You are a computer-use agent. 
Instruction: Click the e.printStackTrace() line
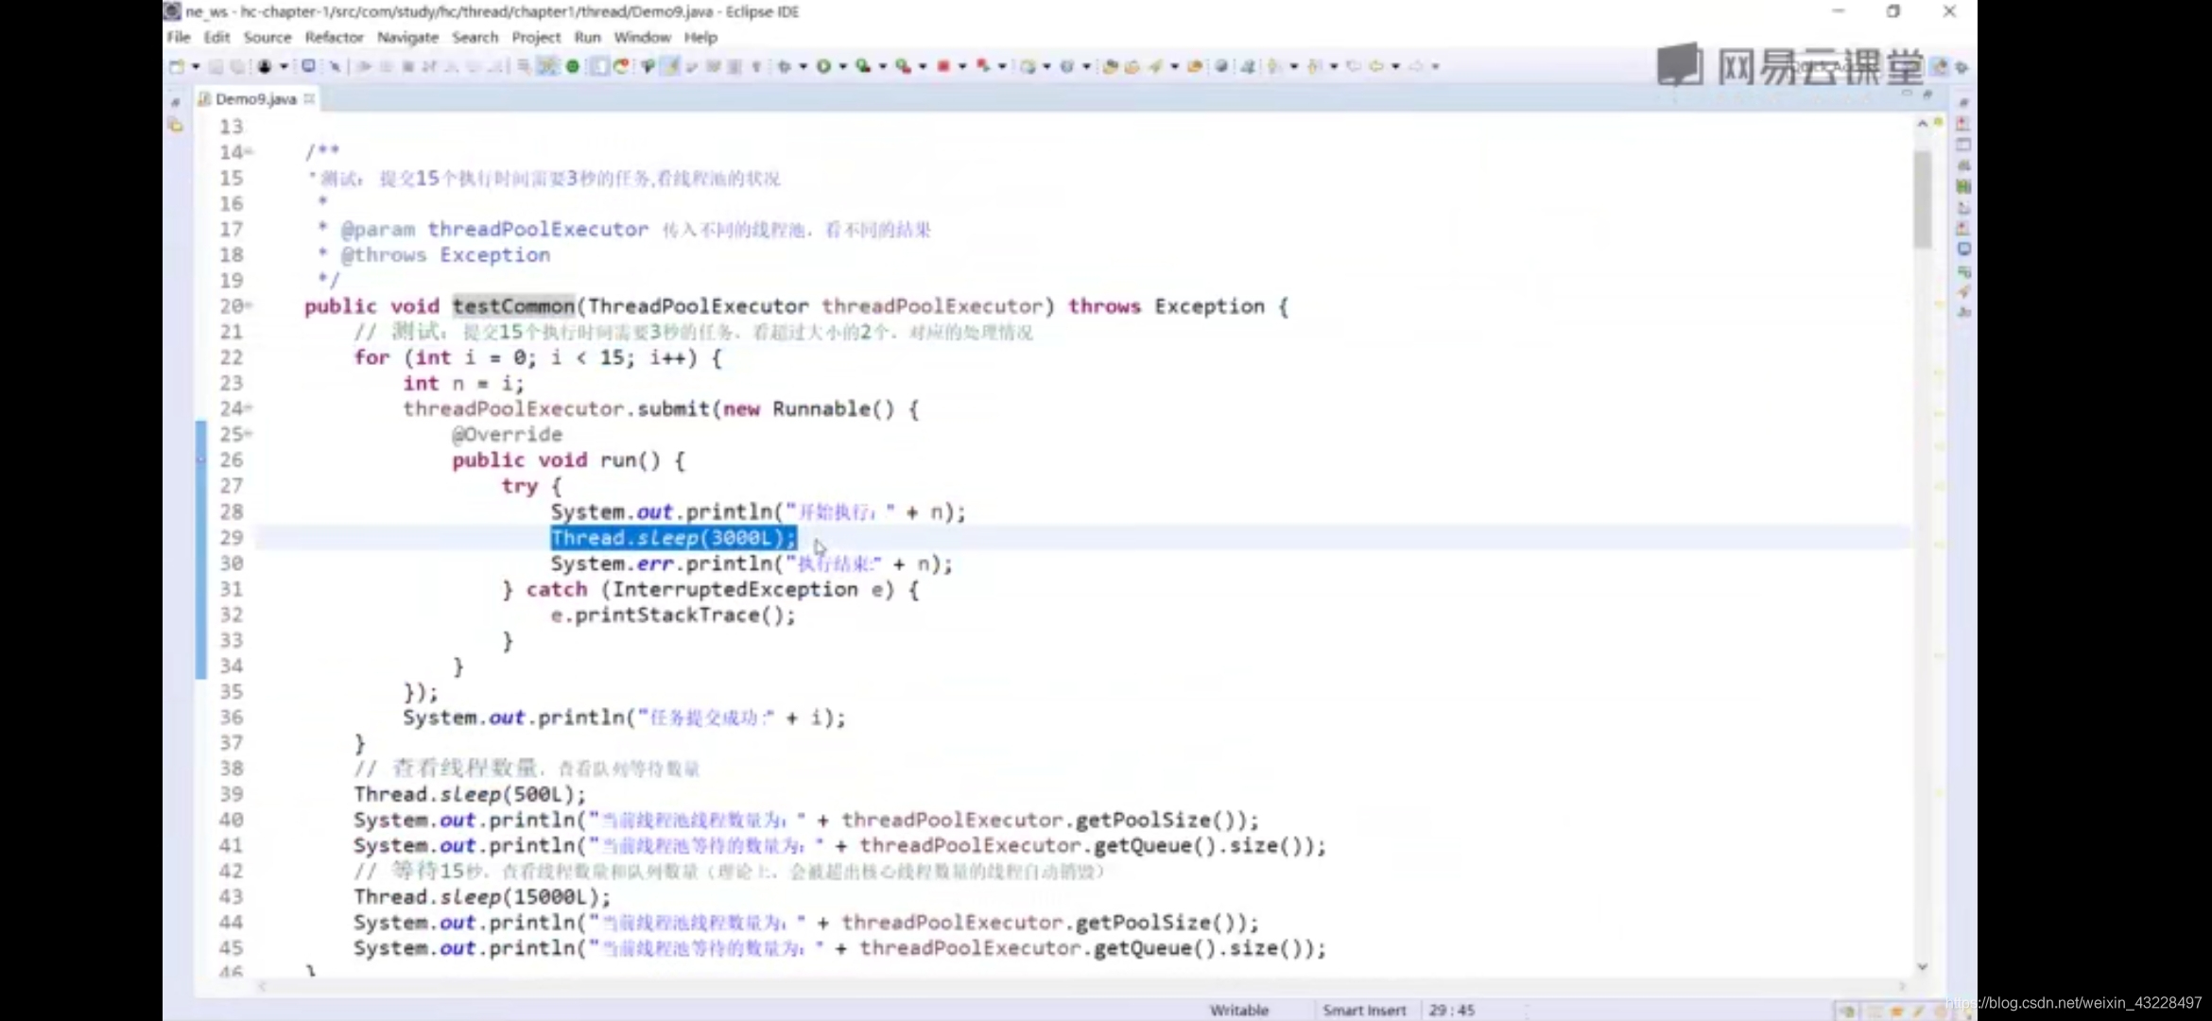coord(673,614)
